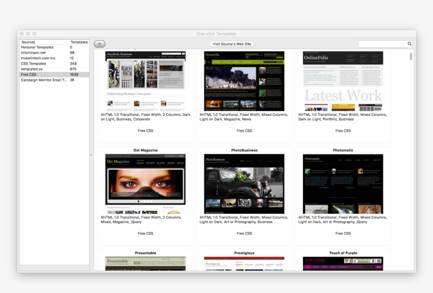Click Free CSS label under PhotoBusiness
Viewport: 433px width, 293px height.
(x=244, y=234)
